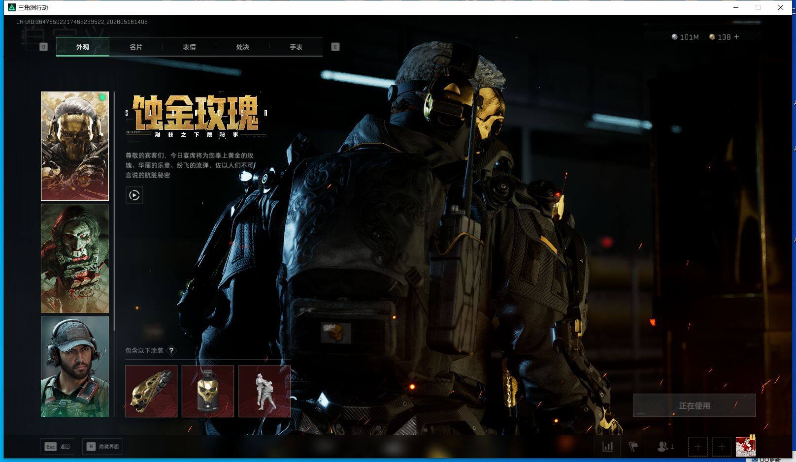Click the 101M currency balance
Screen dimensions: 796x462
point(685,37)
